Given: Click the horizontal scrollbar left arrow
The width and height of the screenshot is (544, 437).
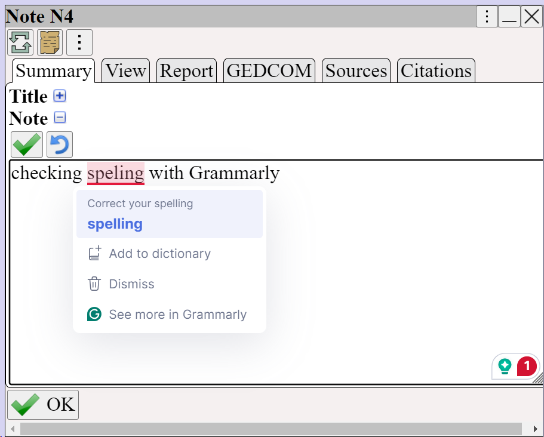Looking at the screenshot, I should [13, 429].
